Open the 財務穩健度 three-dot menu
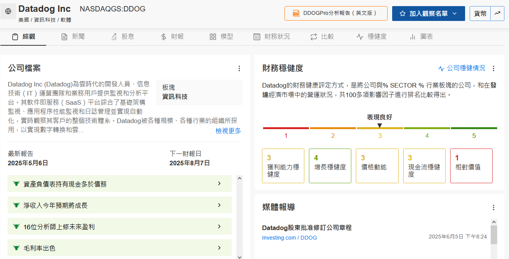Image resolution: width=509 pixels, height=259 pixels. pyautogui.click(x=493, y=69)
